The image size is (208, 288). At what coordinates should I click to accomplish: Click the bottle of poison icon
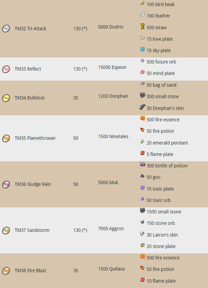click(143, 164)
